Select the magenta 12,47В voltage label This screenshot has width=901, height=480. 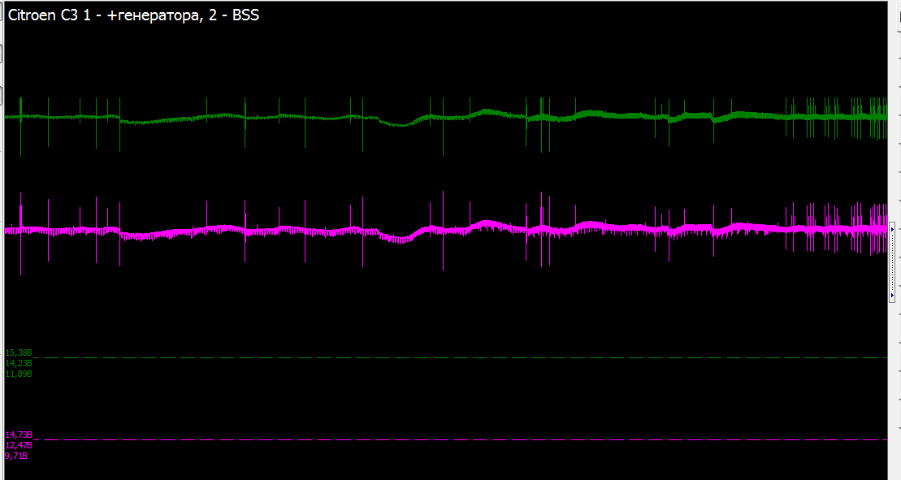click(19, 445)
